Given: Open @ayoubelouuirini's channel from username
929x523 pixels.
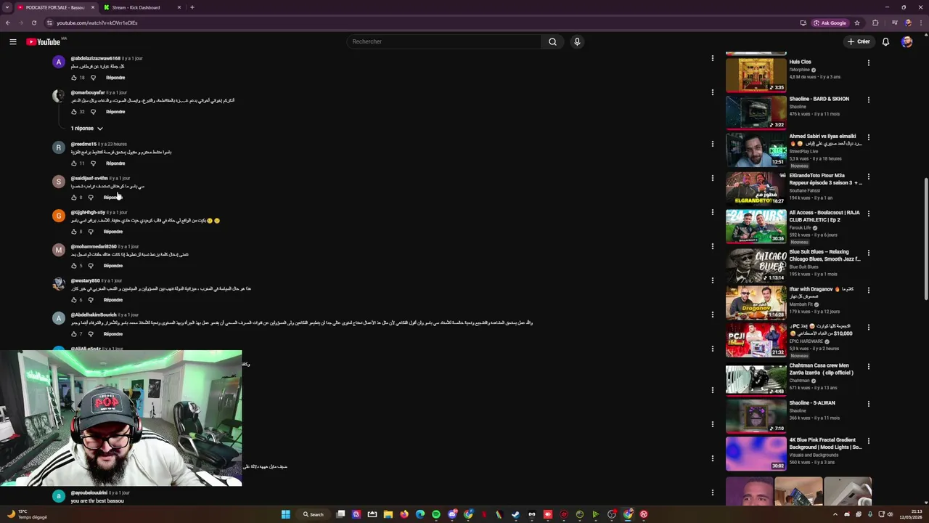Looking at the screenshot, I should click(x=89, y=492).
